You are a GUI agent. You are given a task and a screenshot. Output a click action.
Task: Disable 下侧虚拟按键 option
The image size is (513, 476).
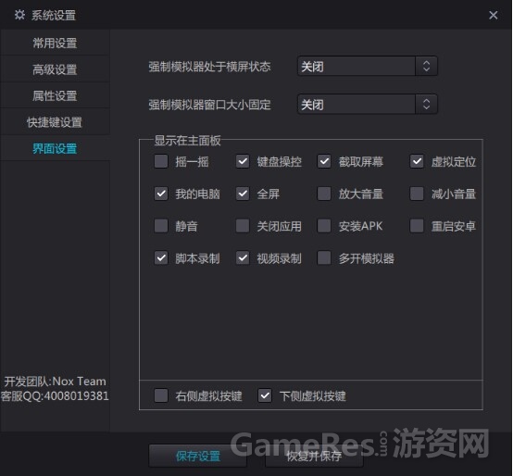[265, 395]
